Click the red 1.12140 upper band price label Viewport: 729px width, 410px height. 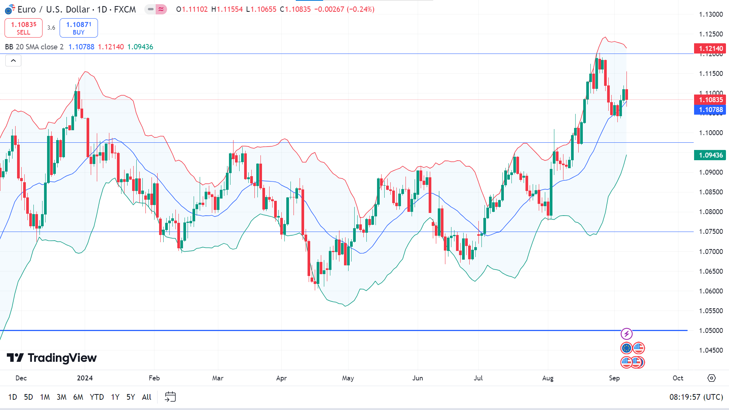[710, 49]
